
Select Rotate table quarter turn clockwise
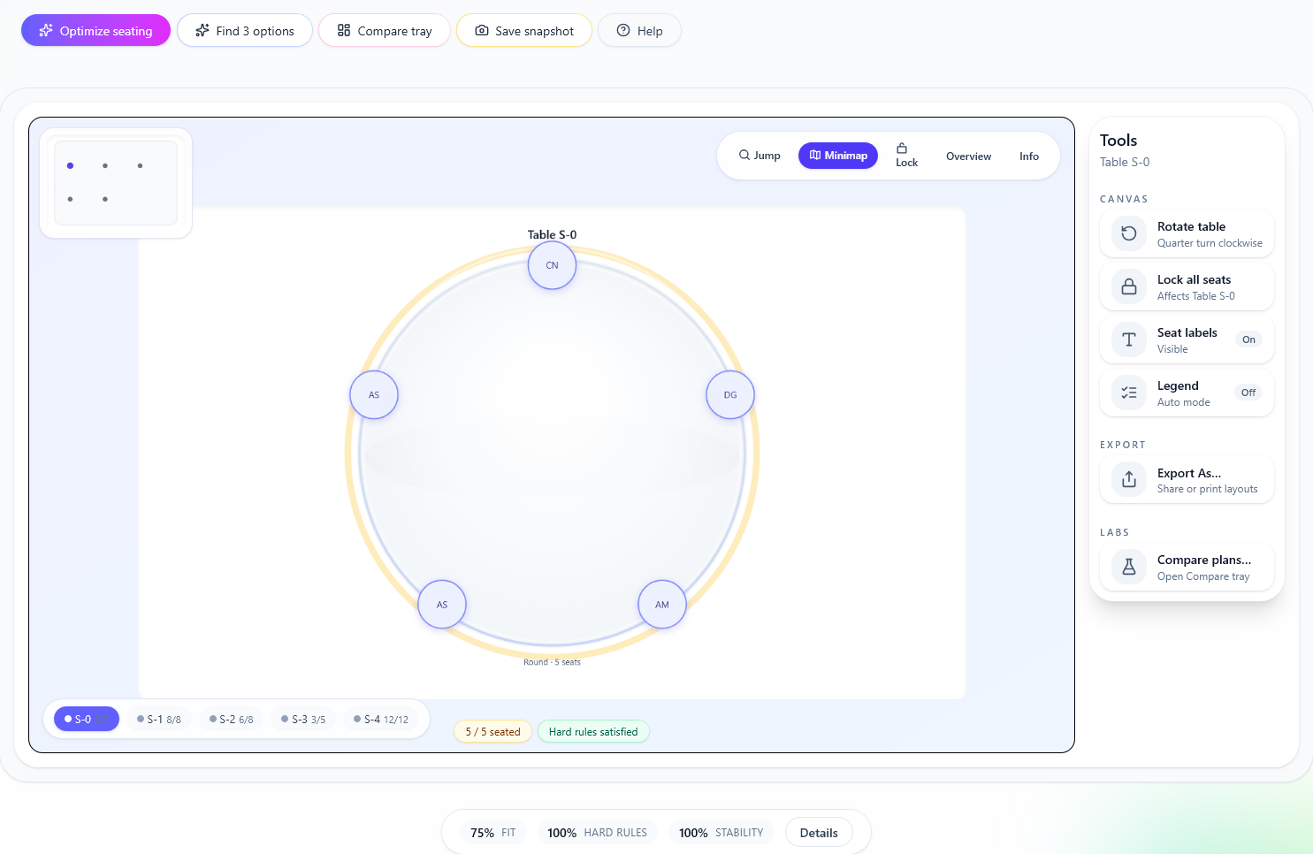coord(1187,233)
